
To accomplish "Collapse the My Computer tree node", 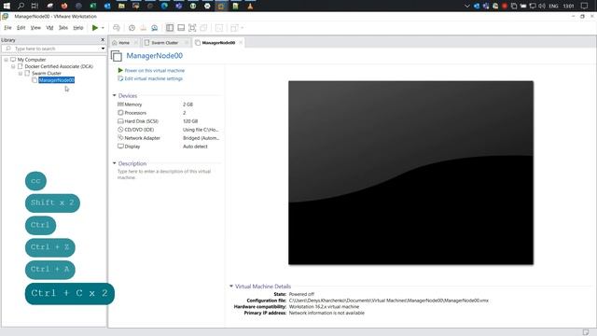I will point(7,60).
